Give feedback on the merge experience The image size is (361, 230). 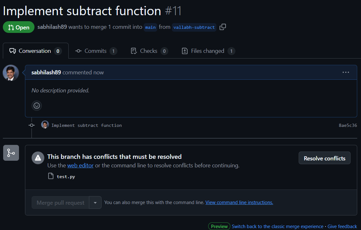(x=342, y=226)
